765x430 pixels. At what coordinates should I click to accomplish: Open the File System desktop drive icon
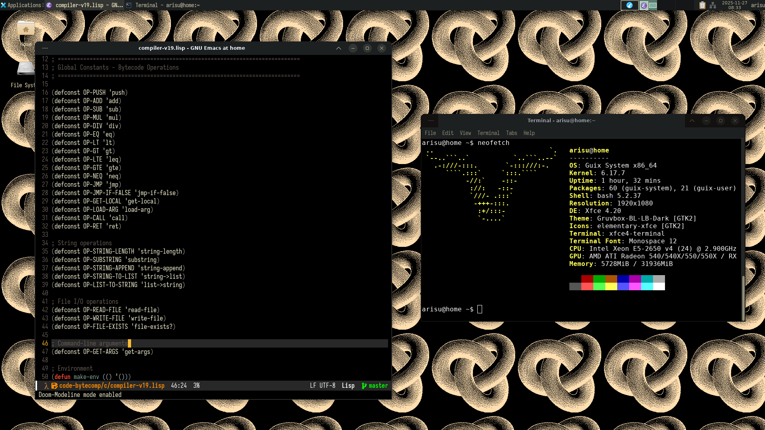(x=26, y=68)
